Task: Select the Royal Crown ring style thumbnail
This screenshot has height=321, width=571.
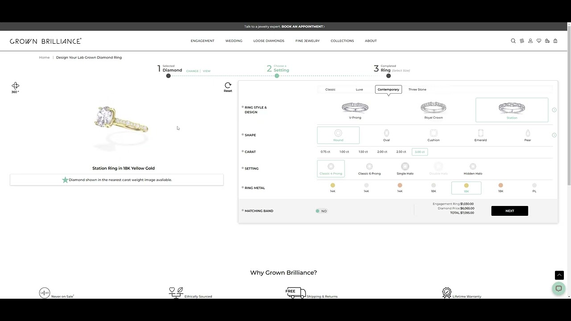Action: pos(433,110)
